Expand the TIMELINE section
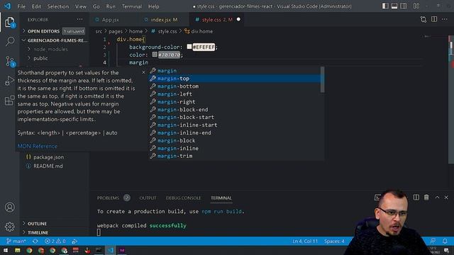454x255 pixels. coord(38,232)
